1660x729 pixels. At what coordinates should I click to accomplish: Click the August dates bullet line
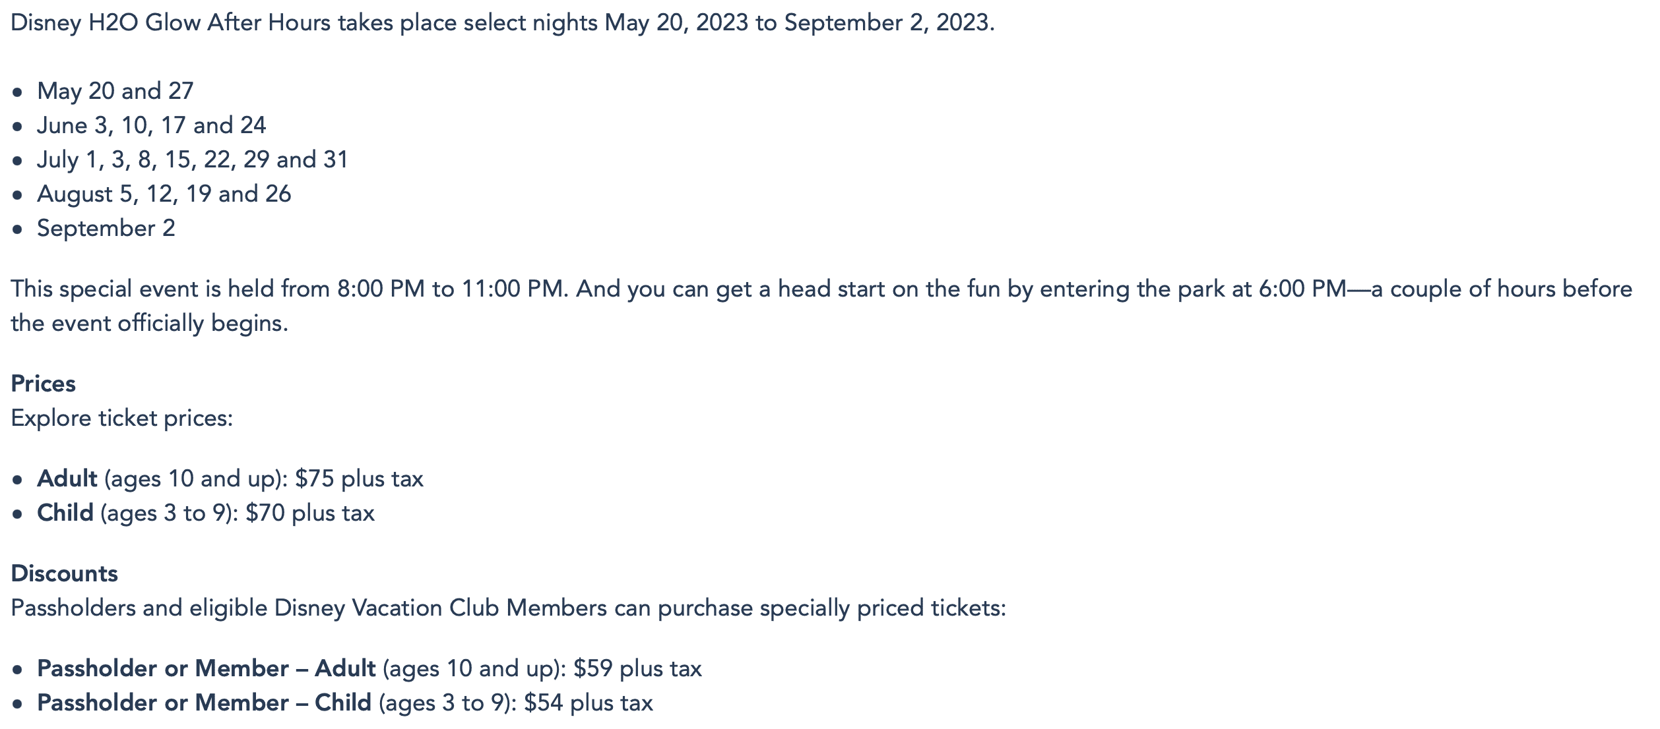click(x=164, y=194)
